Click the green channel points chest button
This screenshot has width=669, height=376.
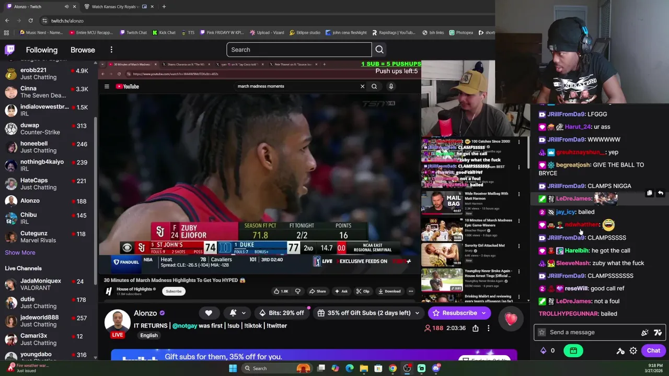tap(573, 351)
